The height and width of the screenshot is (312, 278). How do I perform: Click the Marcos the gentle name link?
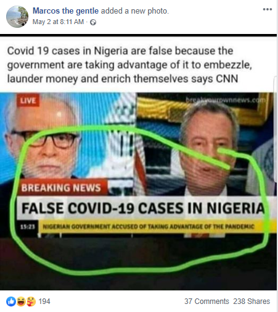65,11
